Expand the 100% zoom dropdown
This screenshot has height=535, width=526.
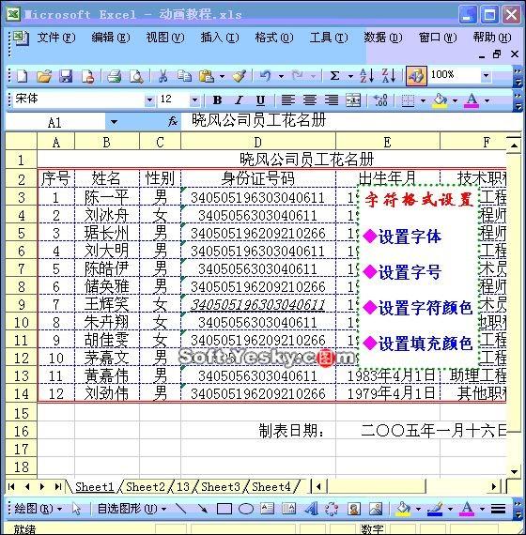coord(486,75)
